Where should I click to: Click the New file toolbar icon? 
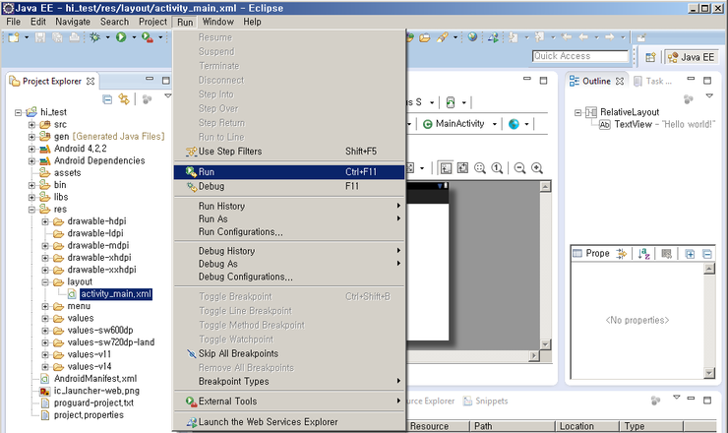coord(14,37)
